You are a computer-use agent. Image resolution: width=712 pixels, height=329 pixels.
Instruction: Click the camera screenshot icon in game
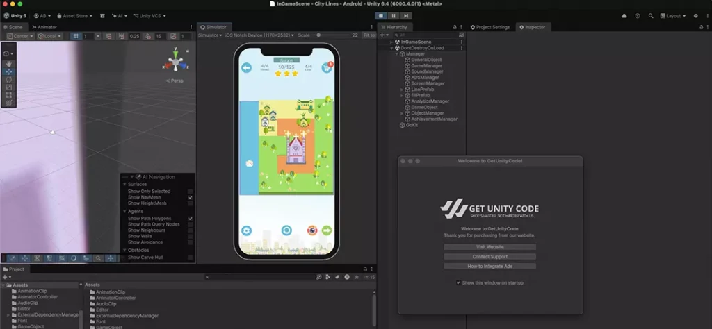[312, 230]
